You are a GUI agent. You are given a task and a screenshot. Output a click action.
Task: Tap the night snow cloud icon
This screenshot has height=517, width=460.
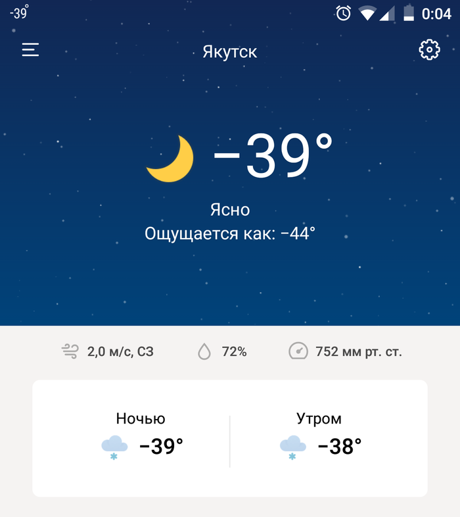[x=114, y=447]
